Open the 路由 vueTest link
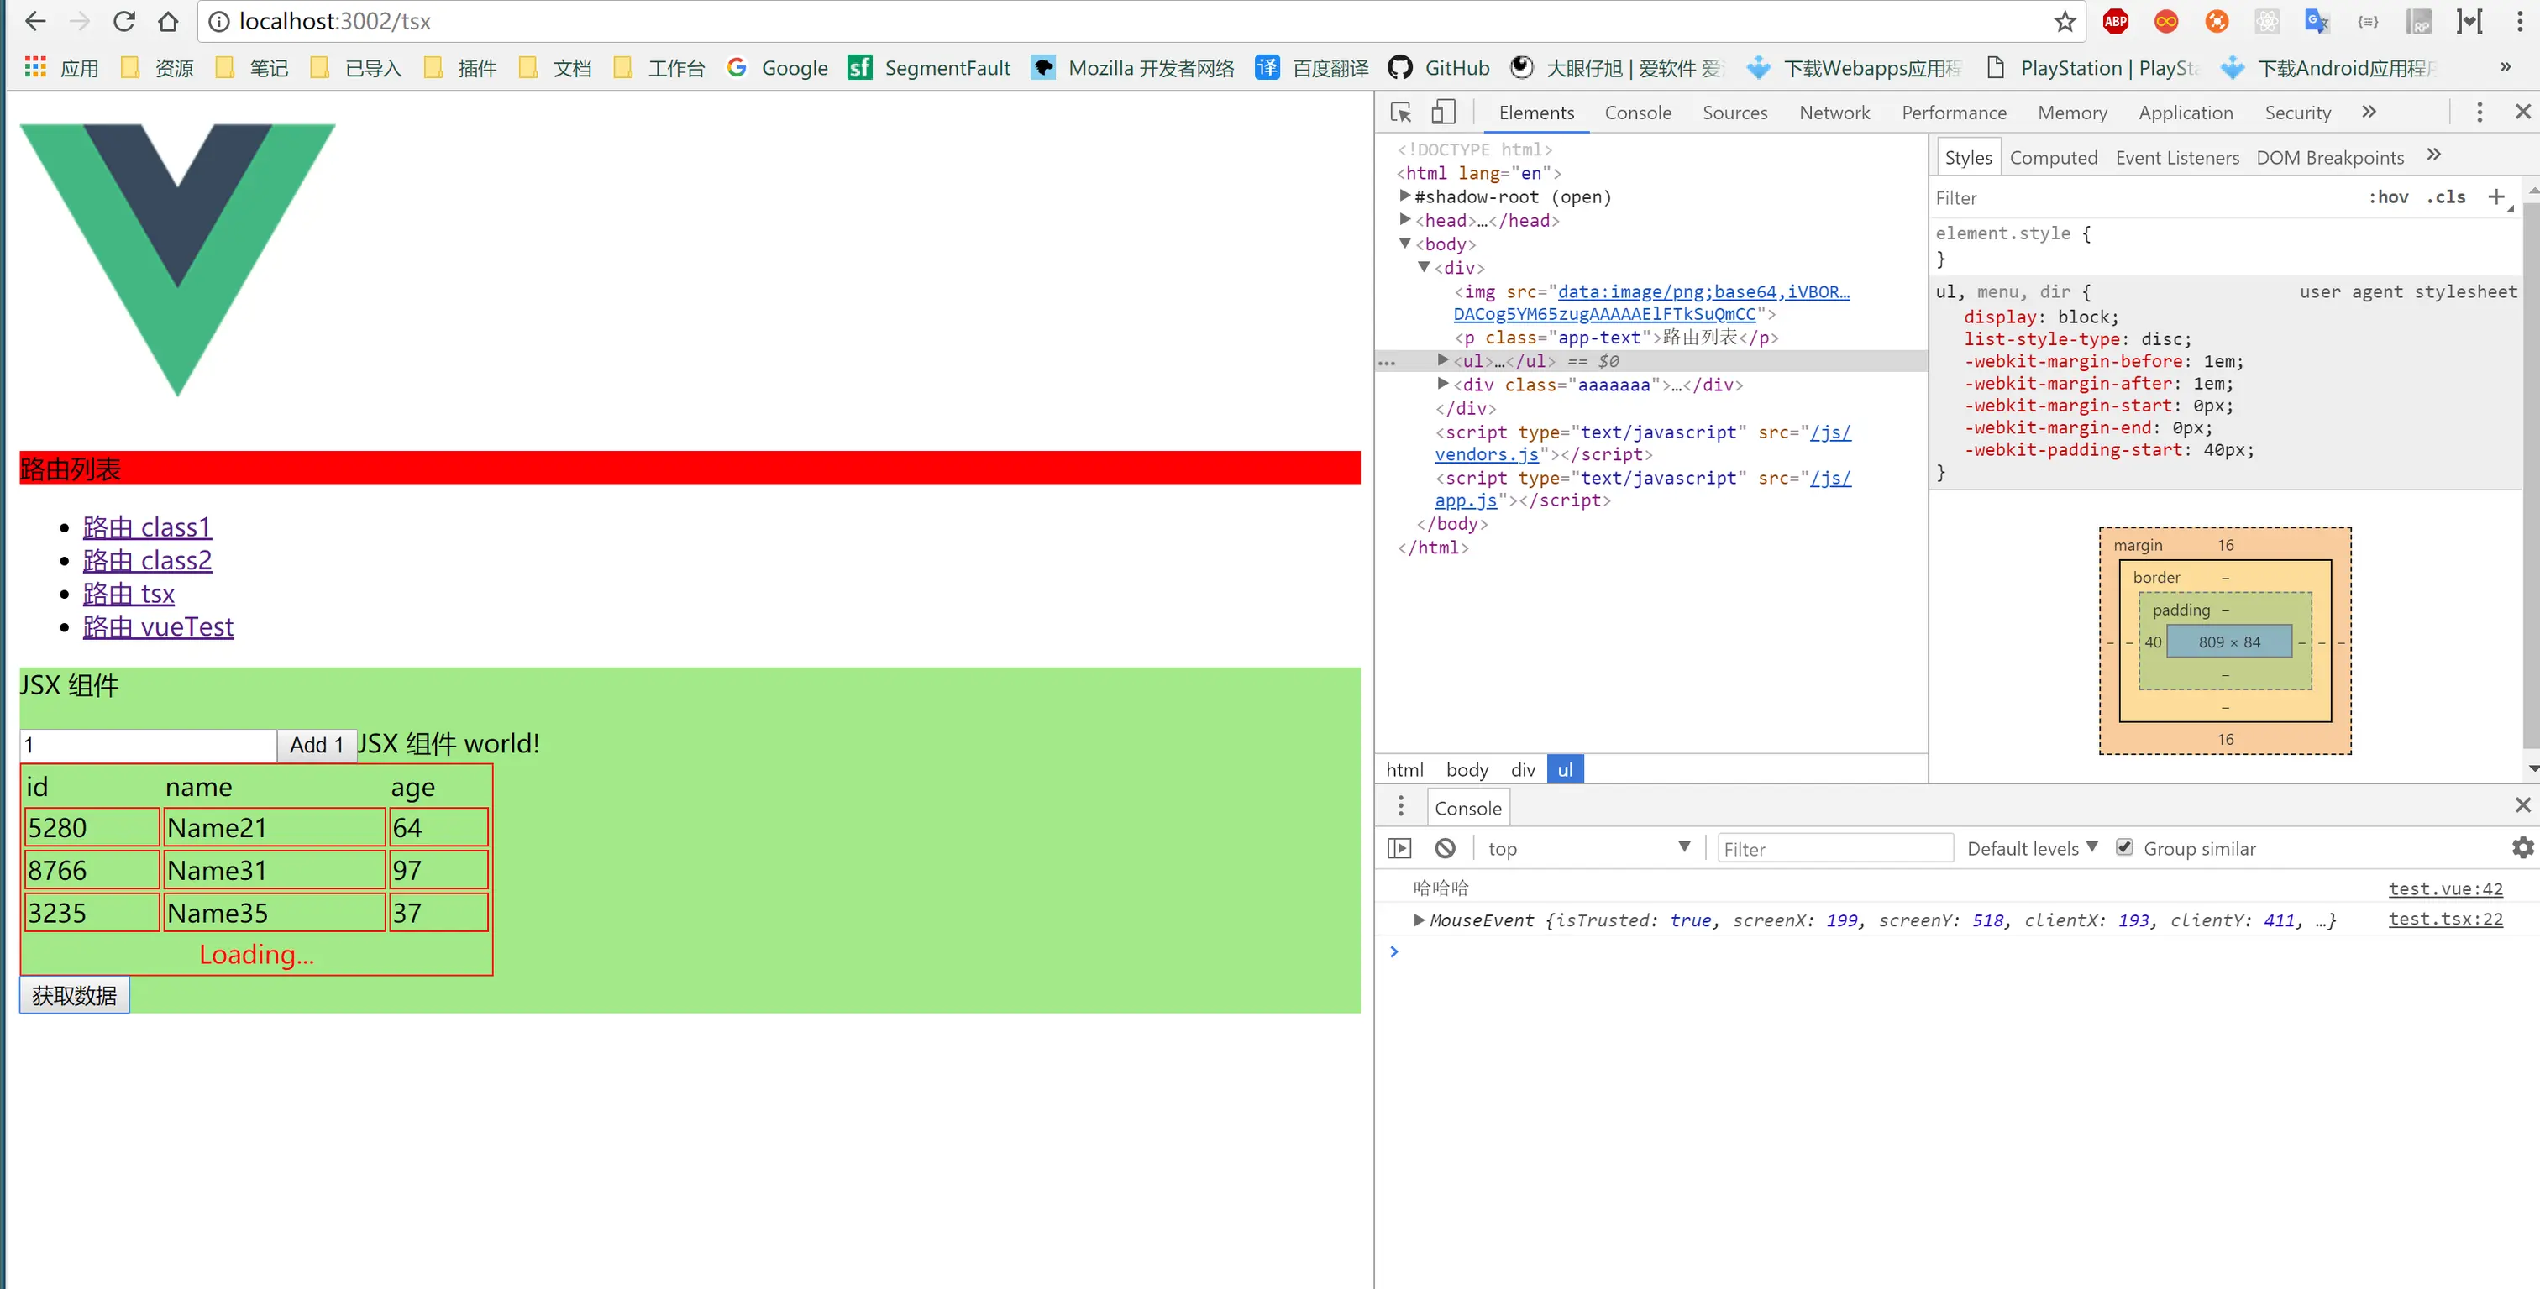The height and width of the screenshot is (1289, 2540). coord(158,626)
